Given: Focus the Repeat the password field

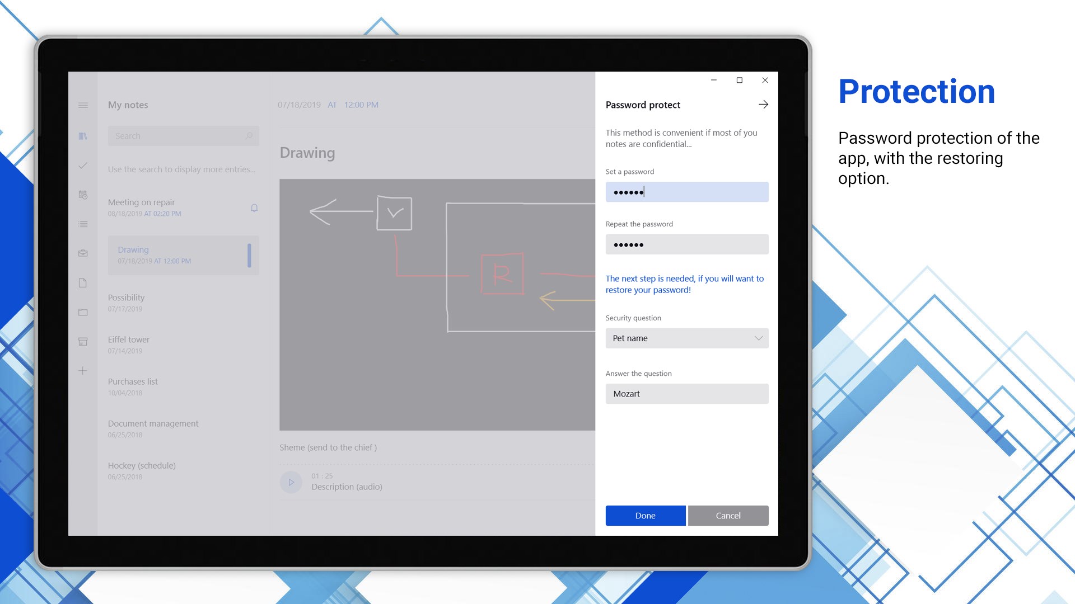Looking at the screenshot, I should 686,244.
